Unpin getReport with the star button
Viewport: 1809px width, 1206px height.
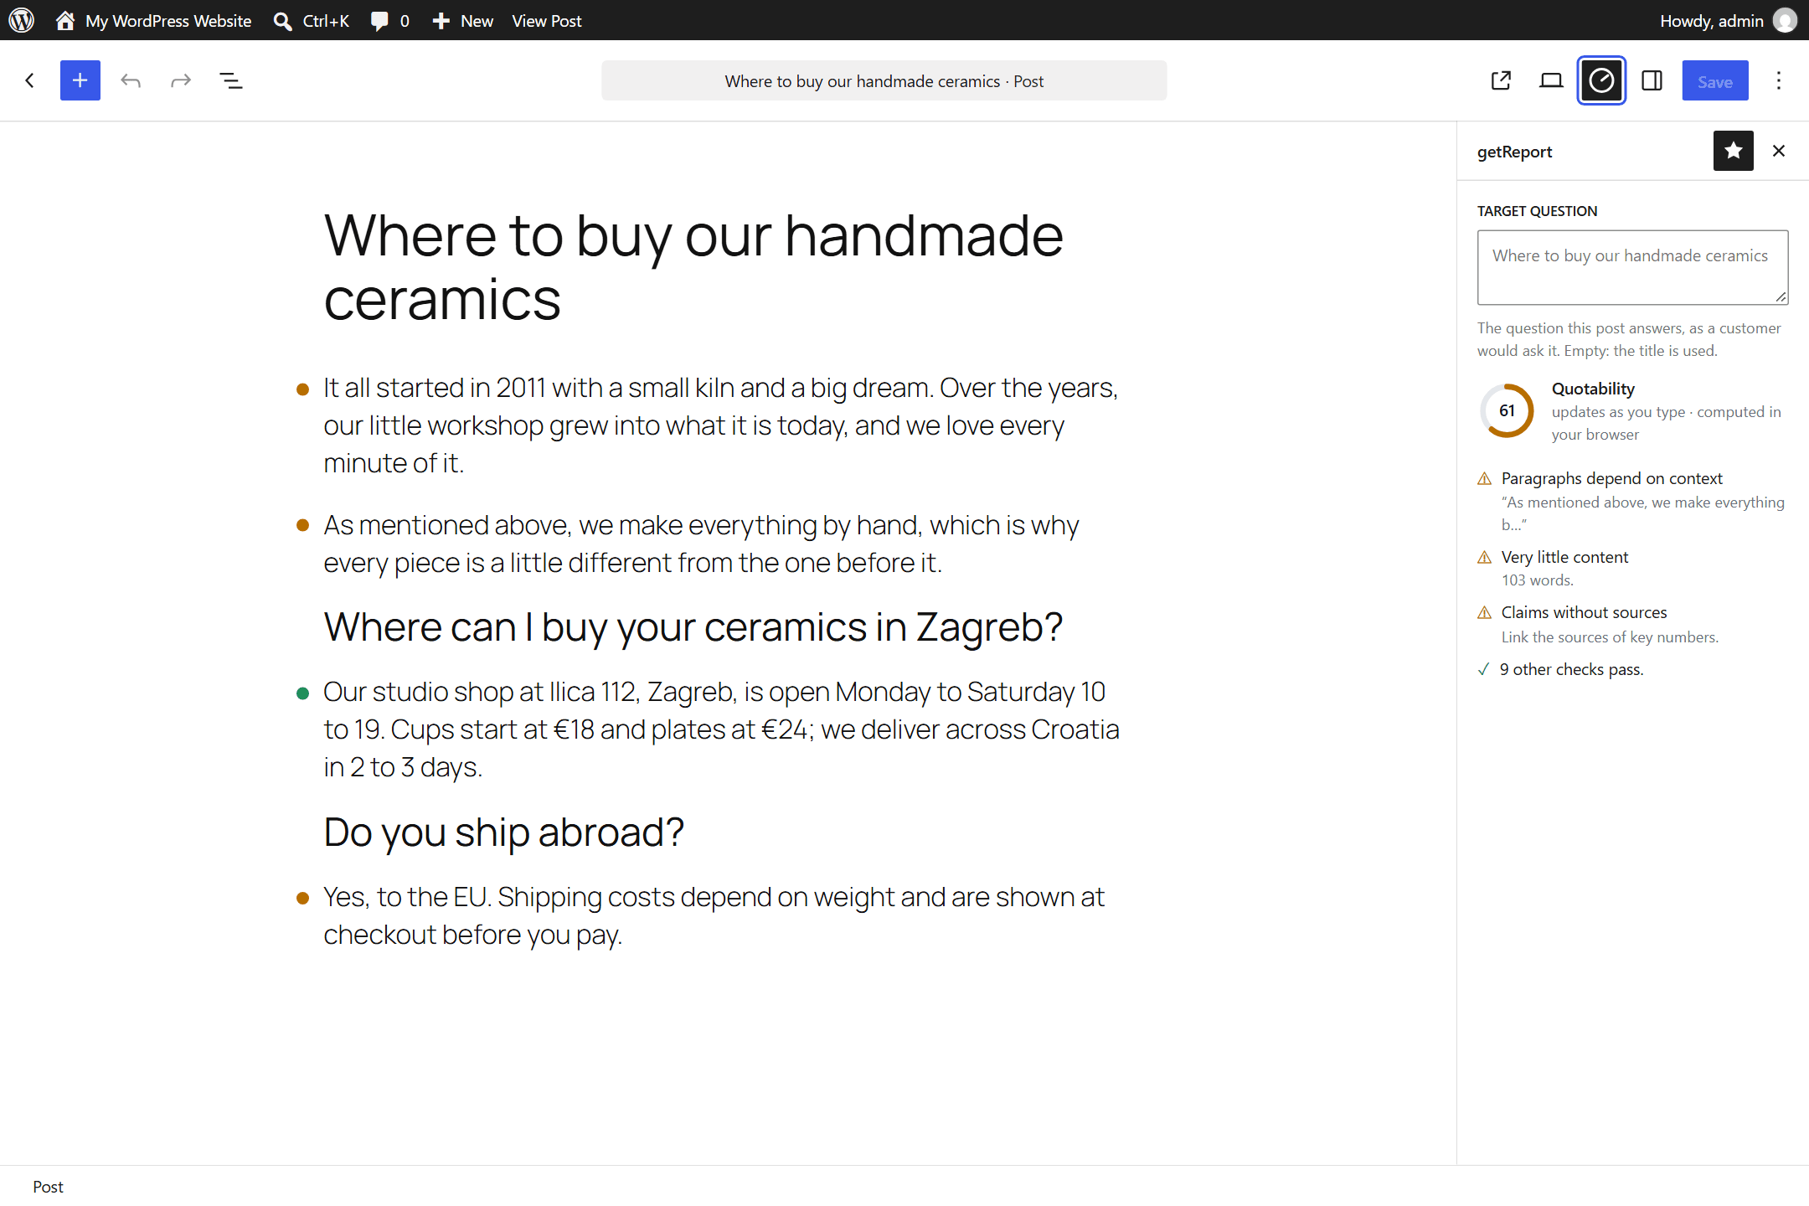(x=1734, y=151)
